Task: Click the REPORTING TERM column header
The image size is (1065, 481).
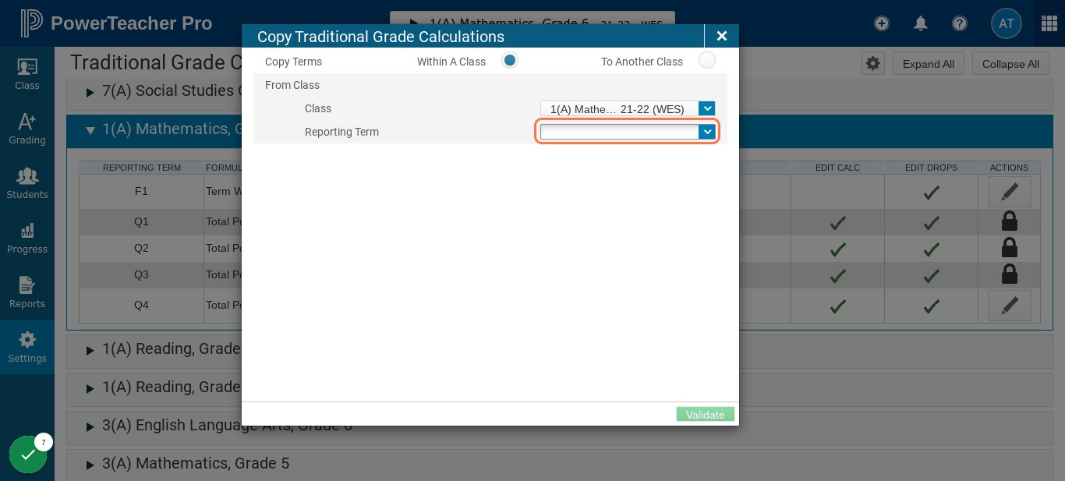Action: click(x=142, y=168)
